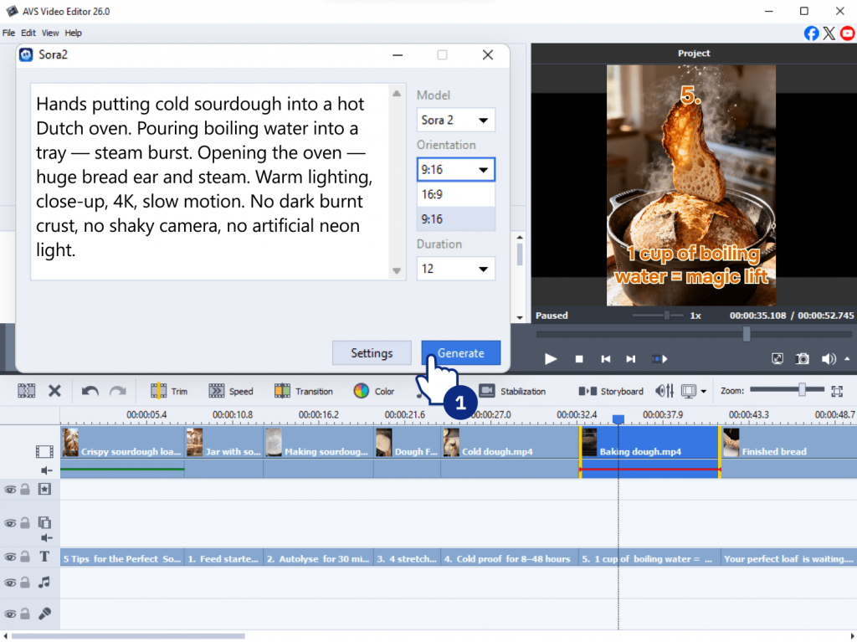Switch to Storyboard view
Image resolution: width=857 pixels, height=642 pixels.
[611, 391]
